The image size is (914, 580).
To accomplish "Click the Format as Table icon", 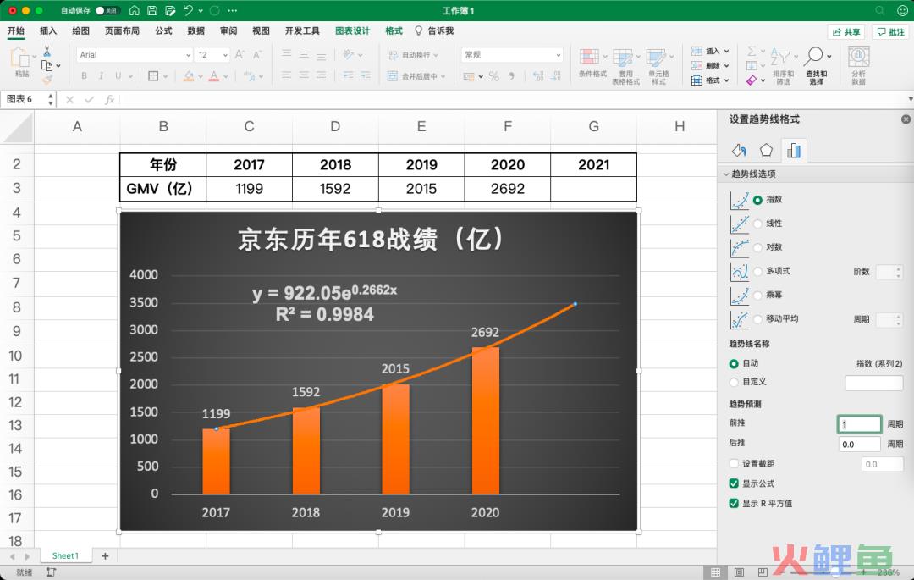I will point(623,58).
